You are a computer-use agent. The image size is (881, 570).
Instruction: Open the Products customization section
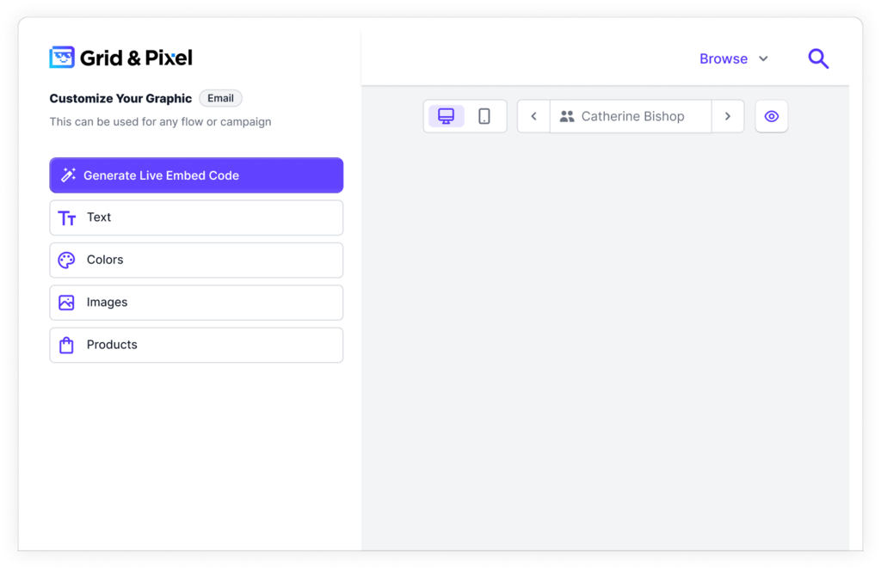click(x=196, y=345)
